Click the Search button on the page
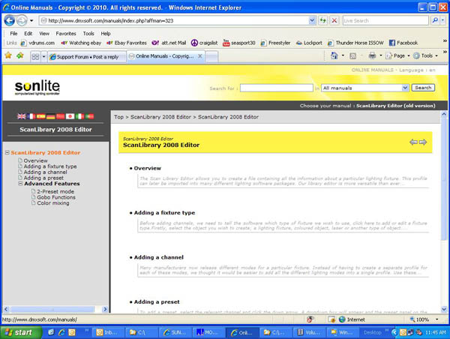 click(x=423, y=88)
